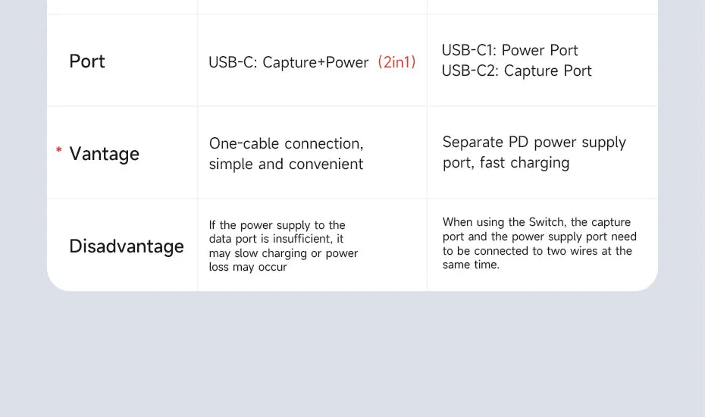Select the "may slow charging or power" line

(284, 253)
